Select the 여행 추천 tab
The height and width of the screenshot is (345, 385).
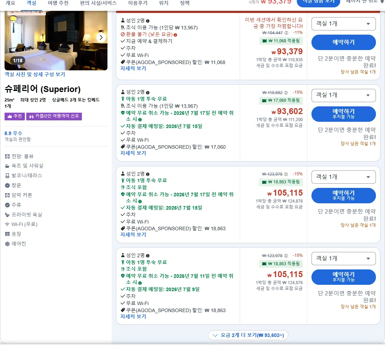pos(58,3)
